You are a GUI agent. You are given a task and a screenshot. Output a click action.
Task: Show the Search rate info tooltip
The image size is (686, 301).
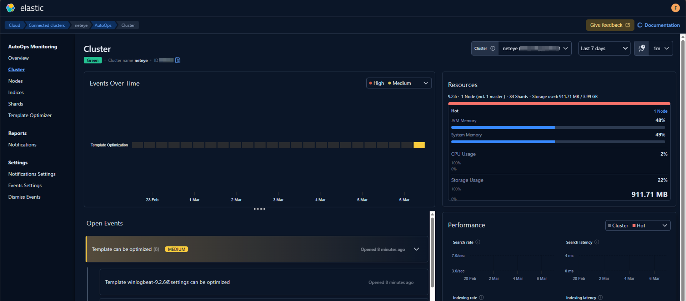pos(478,242)
